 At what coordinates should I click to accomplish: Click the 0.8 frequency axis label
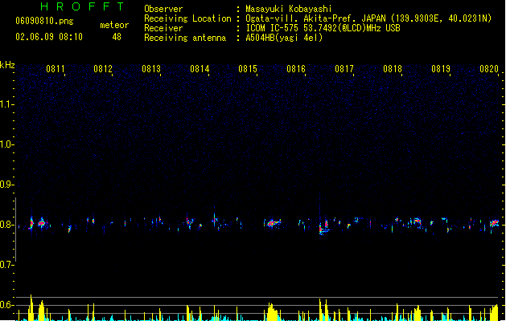[x=6, y=225]
